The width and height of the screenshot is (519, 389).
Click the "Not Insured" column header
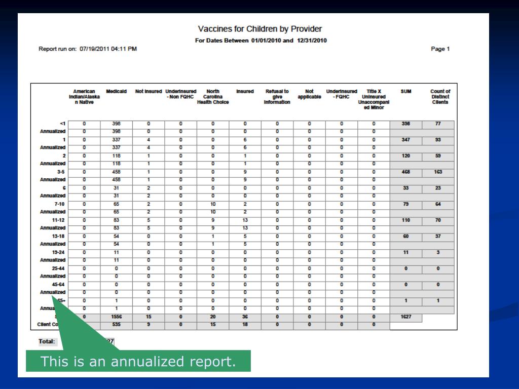coord(149,91)
